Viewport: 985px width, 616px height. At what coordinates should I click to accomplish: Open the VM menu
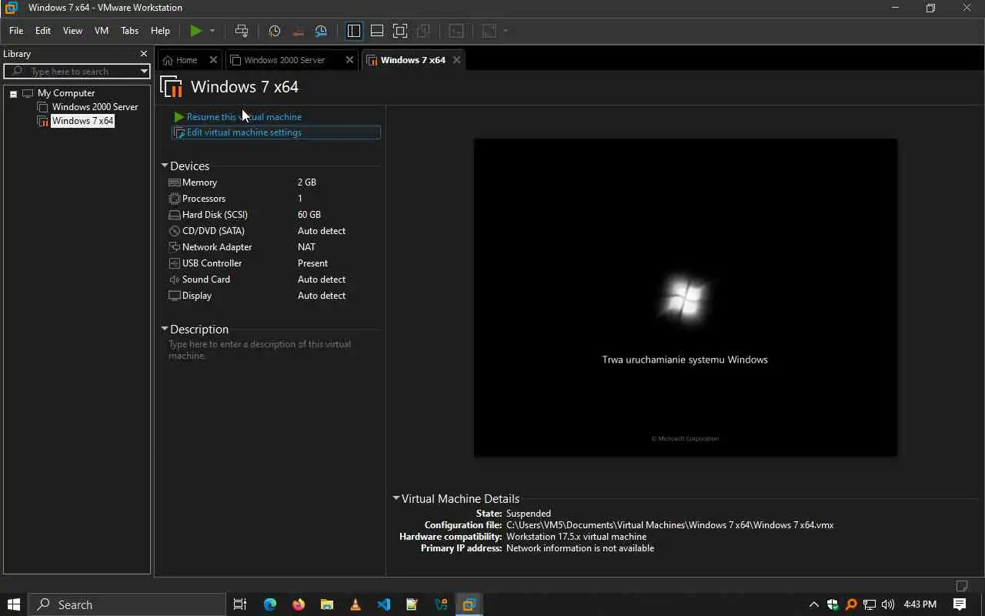(x=102, y=31)
